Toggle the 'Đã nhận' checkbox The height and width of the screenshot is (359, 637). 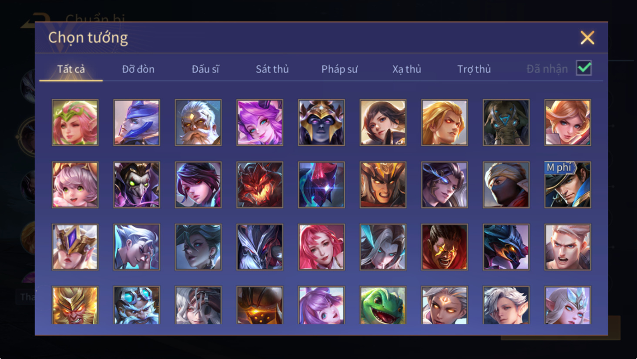click(583, 68)
